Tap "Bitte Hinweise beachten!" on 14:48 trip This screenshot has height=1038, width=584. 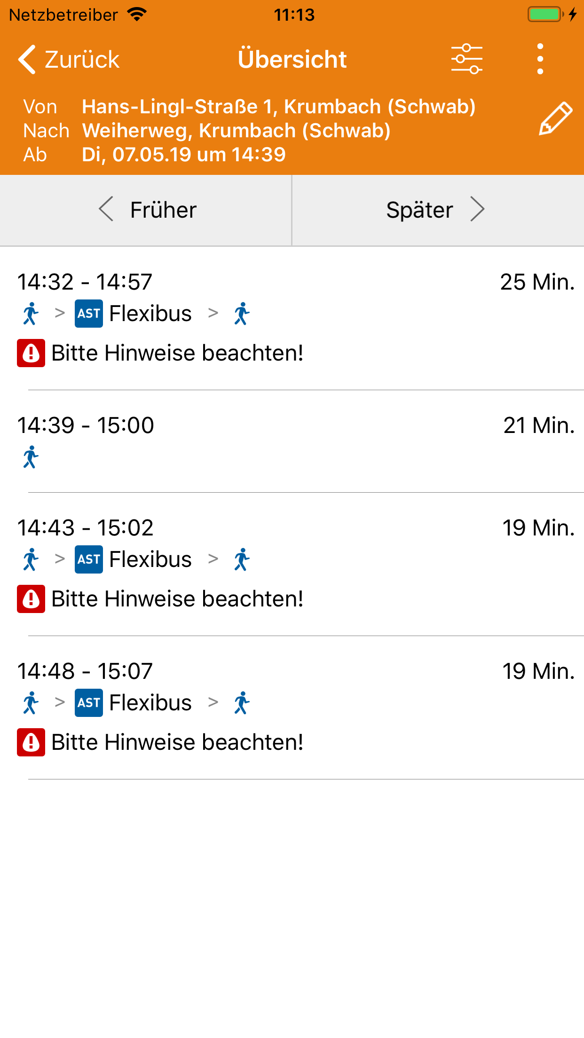point(177,742)
